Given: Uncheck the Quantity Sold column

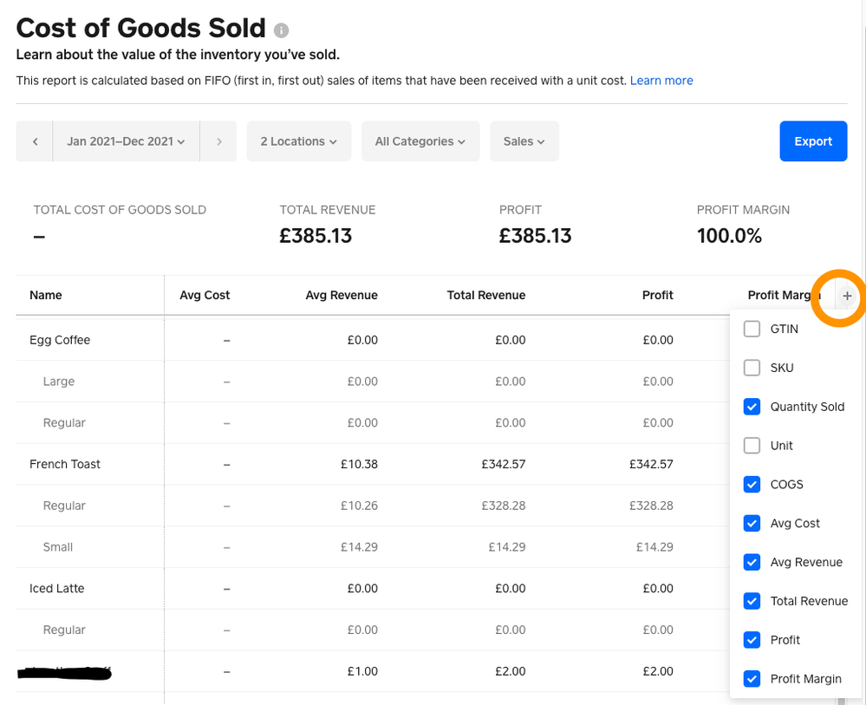Looking at the screenshot, I should [752, 407].
